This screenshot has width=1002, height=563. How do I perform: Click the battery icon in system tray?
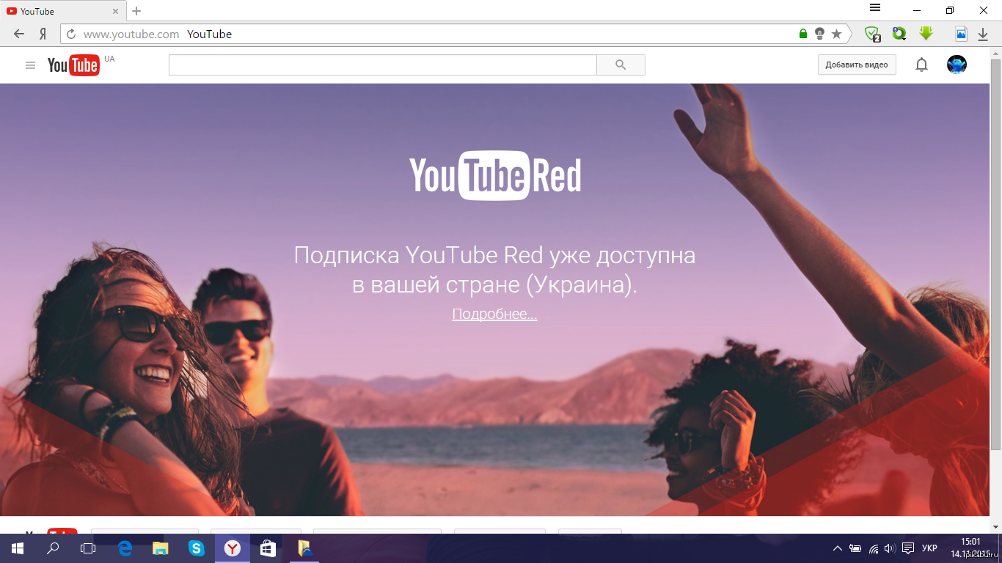855,548
